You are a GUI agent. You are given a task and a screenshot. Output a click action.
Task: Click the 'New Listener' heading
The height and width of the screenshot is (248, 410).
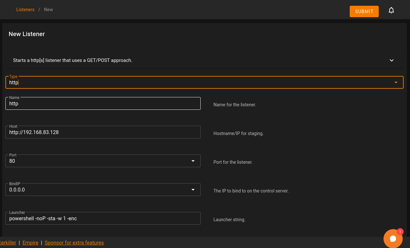pyautogui.click(x=27, y=34)
